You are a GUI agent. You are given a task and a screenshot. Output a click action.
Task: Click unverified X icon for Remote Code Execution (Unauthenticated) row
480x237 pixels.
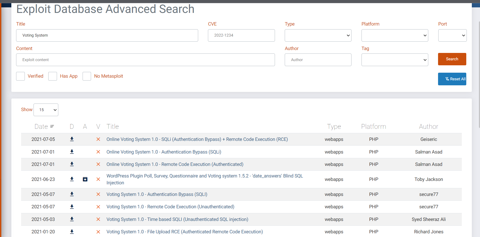(x=98, y=207)
